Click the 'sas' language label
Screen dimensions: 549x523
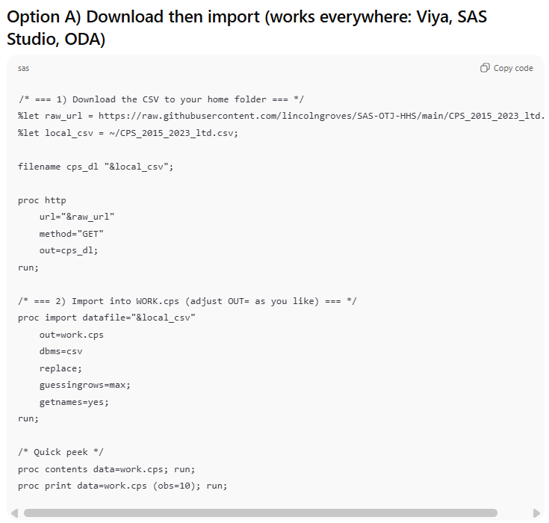point(23,68)
